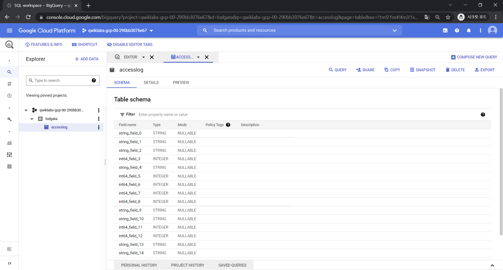
Task: Click the browser translate icon
Action: [427, 17]
